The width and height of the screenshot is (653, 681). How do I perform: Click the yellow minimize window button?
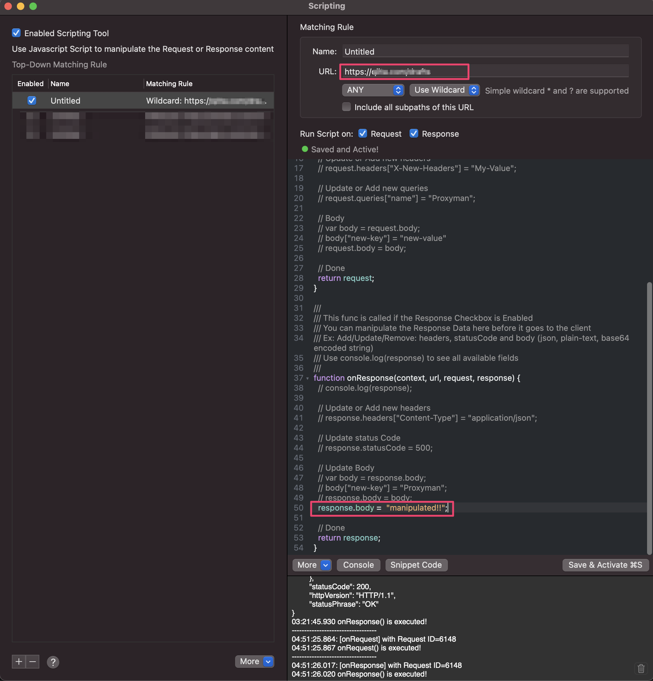(21, 6)
